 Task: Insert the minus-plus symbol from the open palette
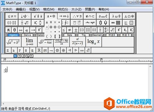[x=51, y=22]
